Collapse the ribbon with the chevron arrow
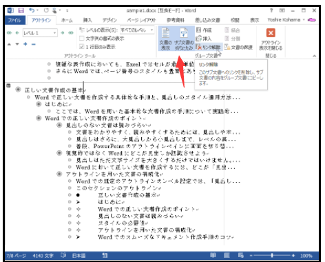This screenshot has width=325, height=262. pyautogui.click(x=314, y=56)
